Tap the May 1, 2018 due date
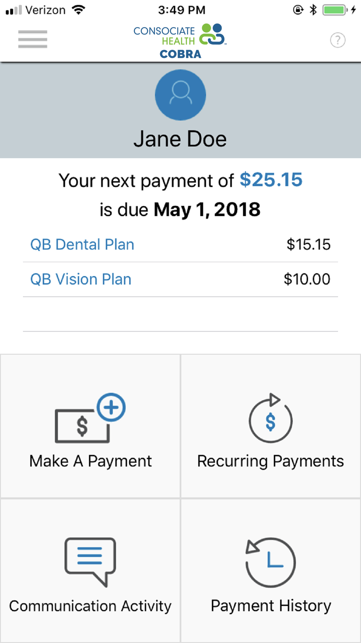 click(x=207, y=209)
